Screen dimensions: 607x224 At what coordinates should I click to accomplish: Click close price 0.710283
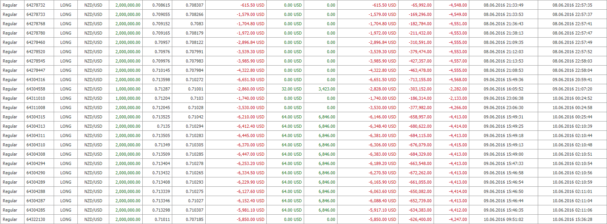(194, 135)
